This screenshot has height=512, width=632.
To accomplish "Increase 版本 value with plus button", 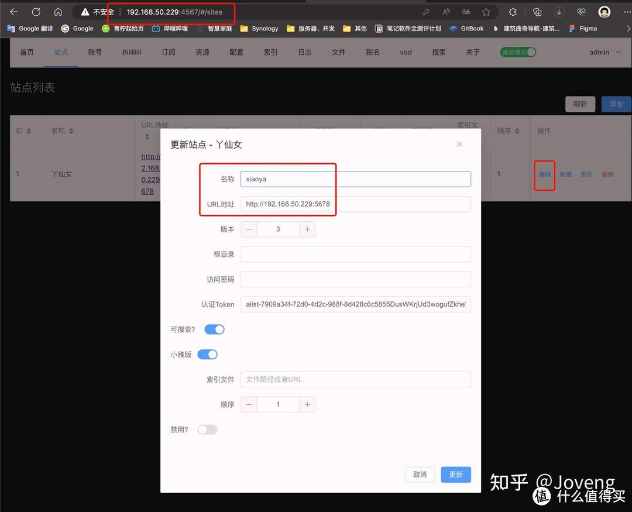I will click(x=307, y=229).
